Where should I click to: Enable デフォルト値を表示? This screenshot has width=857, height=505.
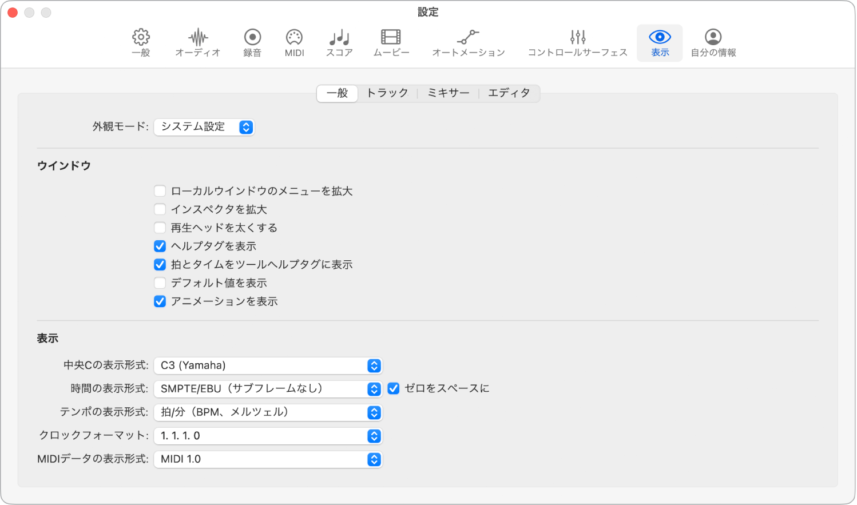pos(160,283)
